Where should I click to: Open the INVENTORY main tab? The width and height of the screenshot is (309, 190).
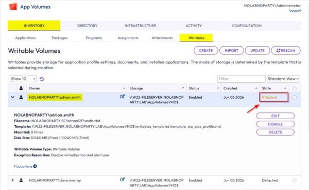pyautogui.click(x=34, y=26)
